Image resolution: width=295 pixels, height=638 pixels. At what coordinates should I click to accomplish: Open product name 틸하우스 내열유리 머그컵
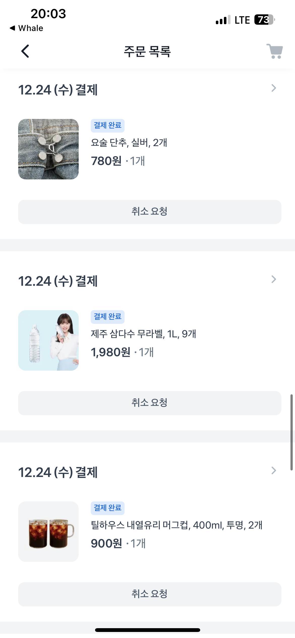tap(176, 525)
